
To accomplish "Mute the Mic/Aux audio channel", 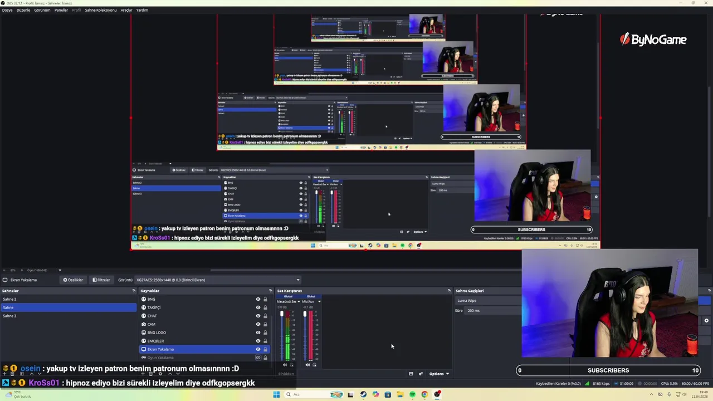I will click(x=307, y=365).
